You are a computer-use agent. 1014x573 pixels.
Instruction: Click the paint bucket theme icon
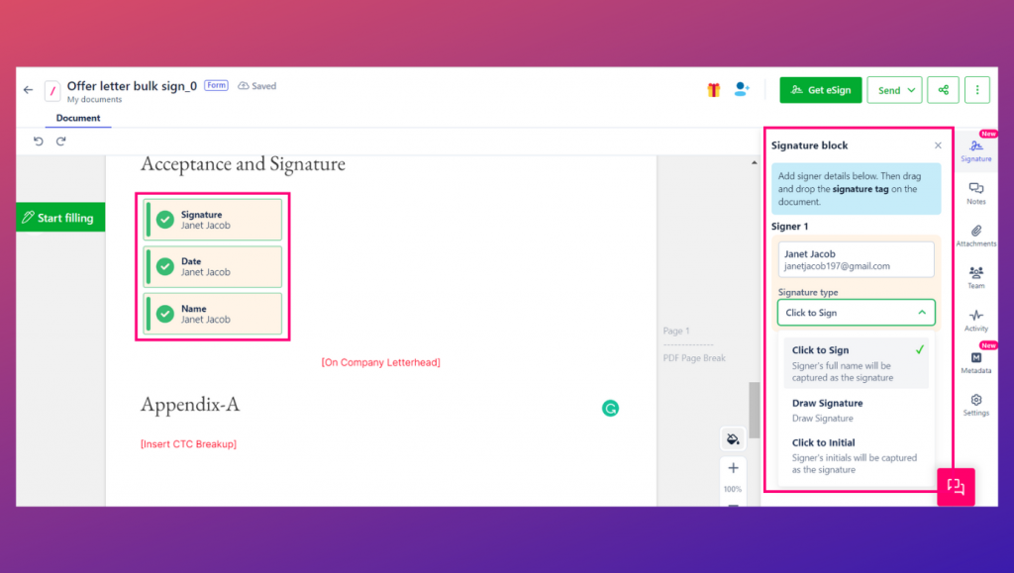[x=733, y=439]
